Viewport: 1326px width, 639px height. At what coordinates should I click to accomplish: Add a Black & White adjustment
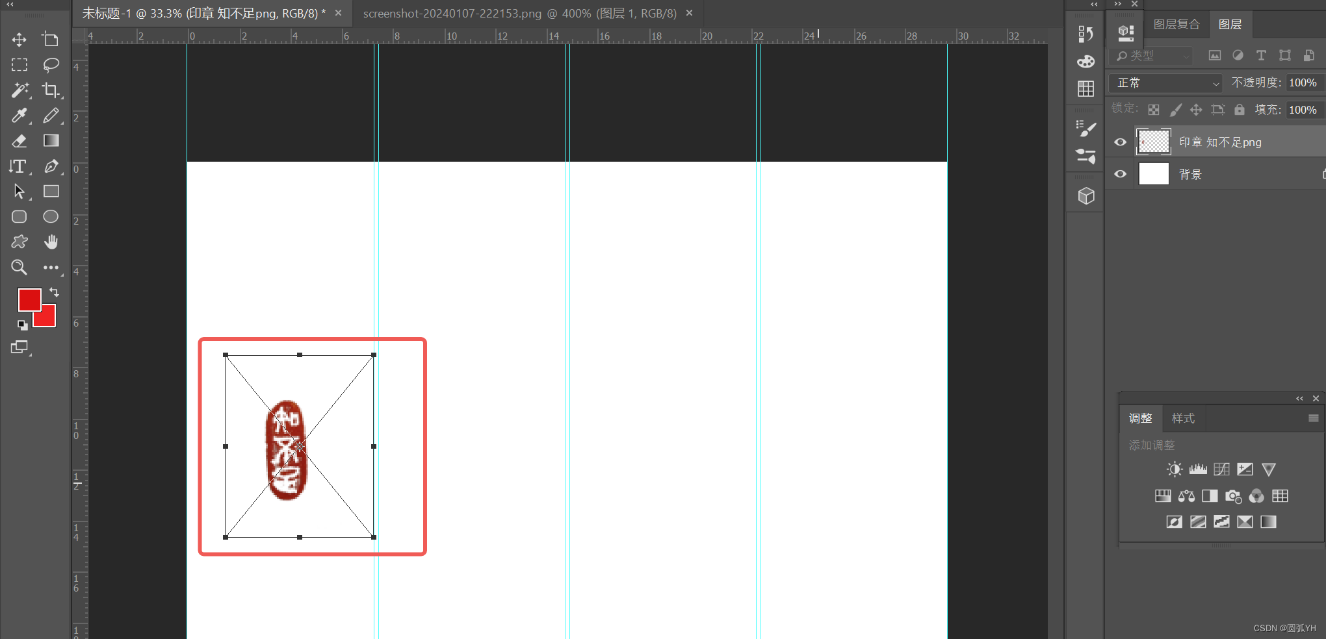[x=1210, y=496]
